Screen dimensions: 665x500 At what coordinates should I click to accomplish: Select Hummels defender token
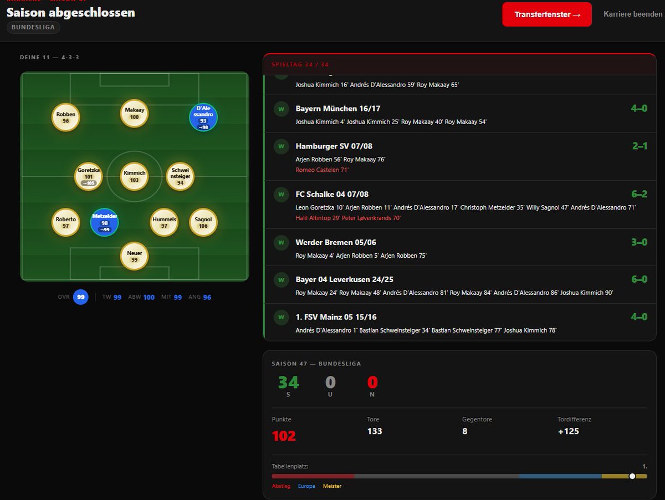tap(164, 222)
